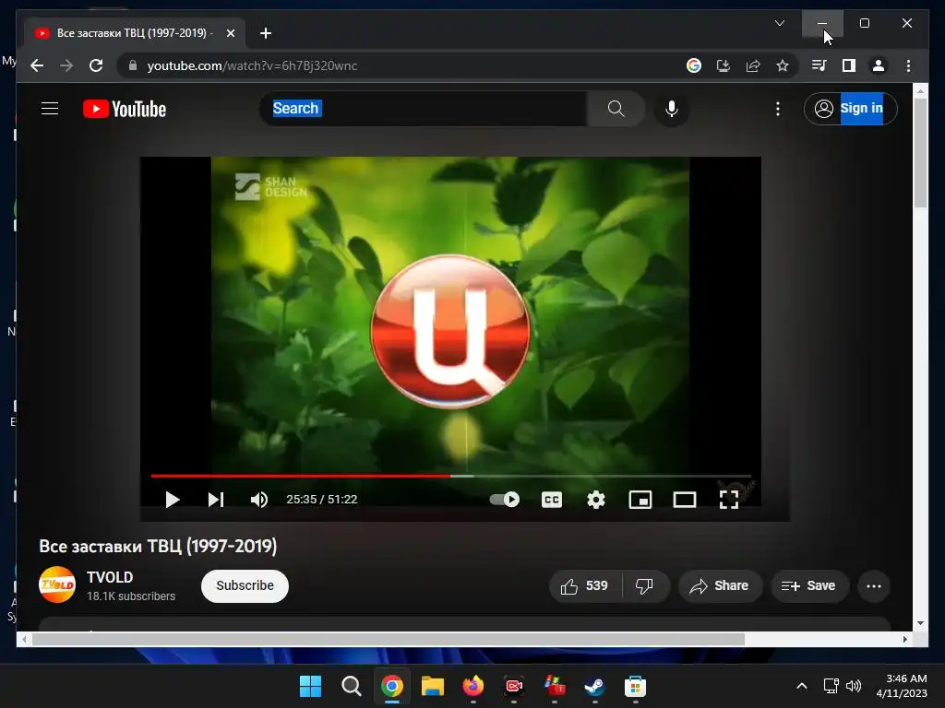Toggle the autoplay switch
The width and height of the screenshot is (945, 708).
click(x=505, y=499)
